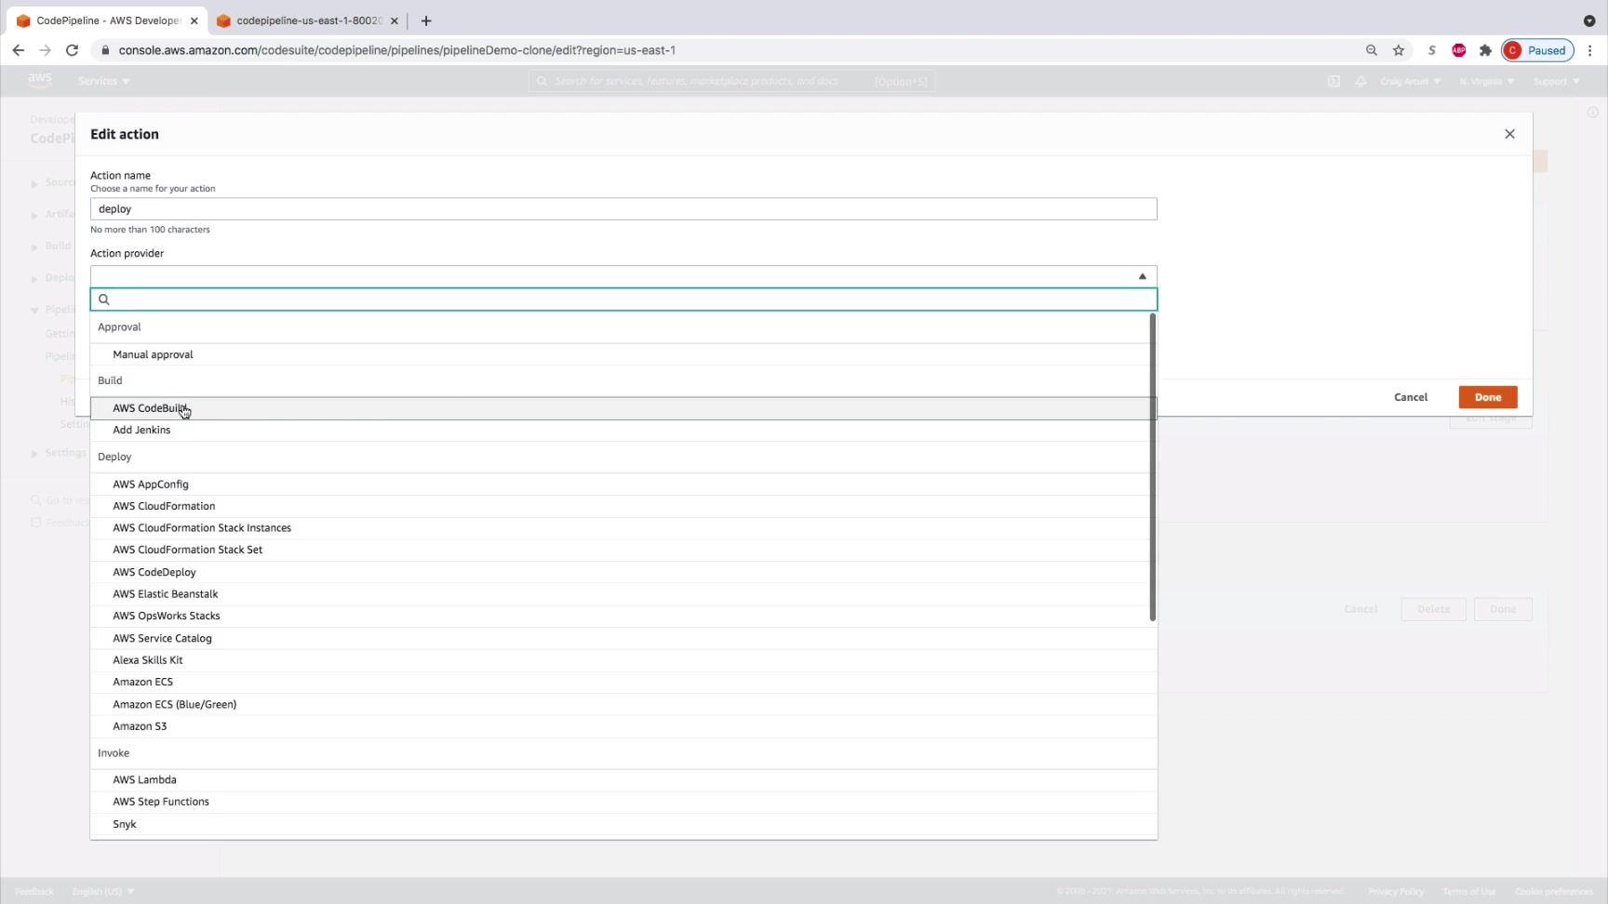Pick AWS AppConfig provider

623,485
